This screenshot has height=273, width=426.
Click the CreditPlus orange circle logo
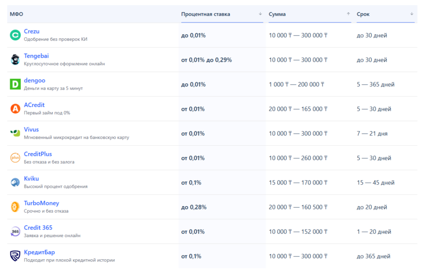(x=15, y=158)
